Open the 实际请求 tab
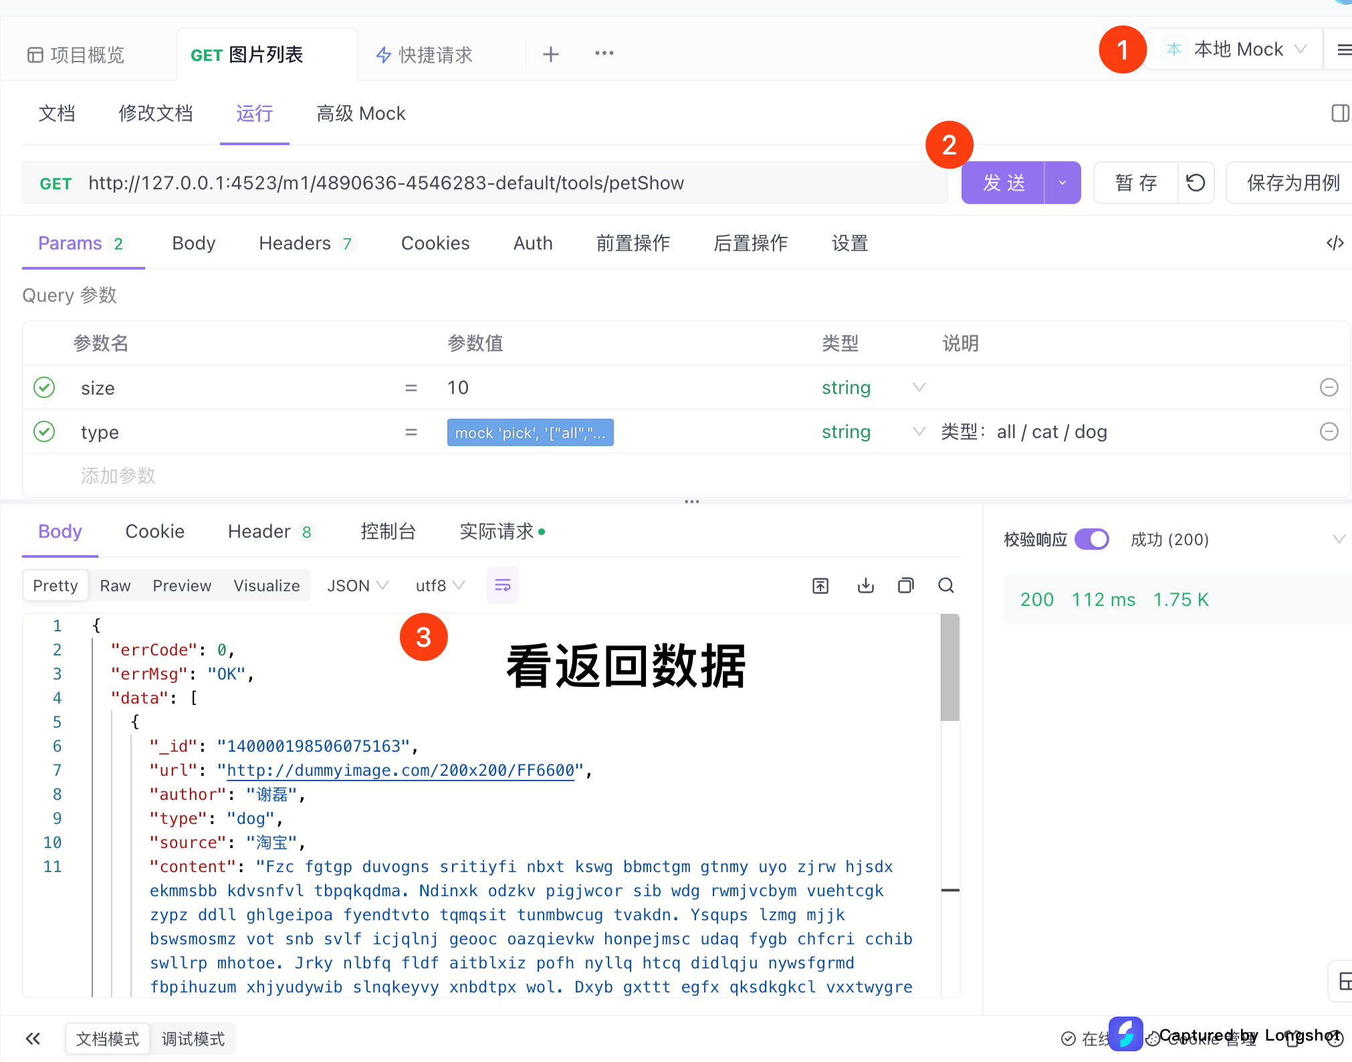 502,532
